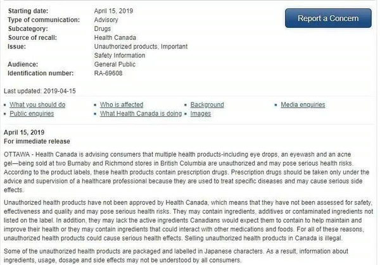Jump to the Images section link
This screenshot has height=265, width=380.
201,114
